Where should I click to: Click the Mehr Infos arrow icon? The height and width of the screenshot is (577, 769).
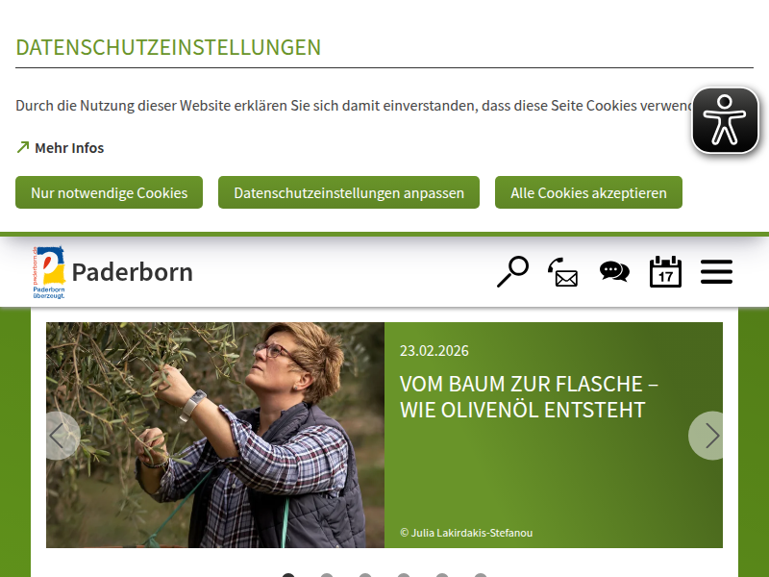[x=23, y=147]
